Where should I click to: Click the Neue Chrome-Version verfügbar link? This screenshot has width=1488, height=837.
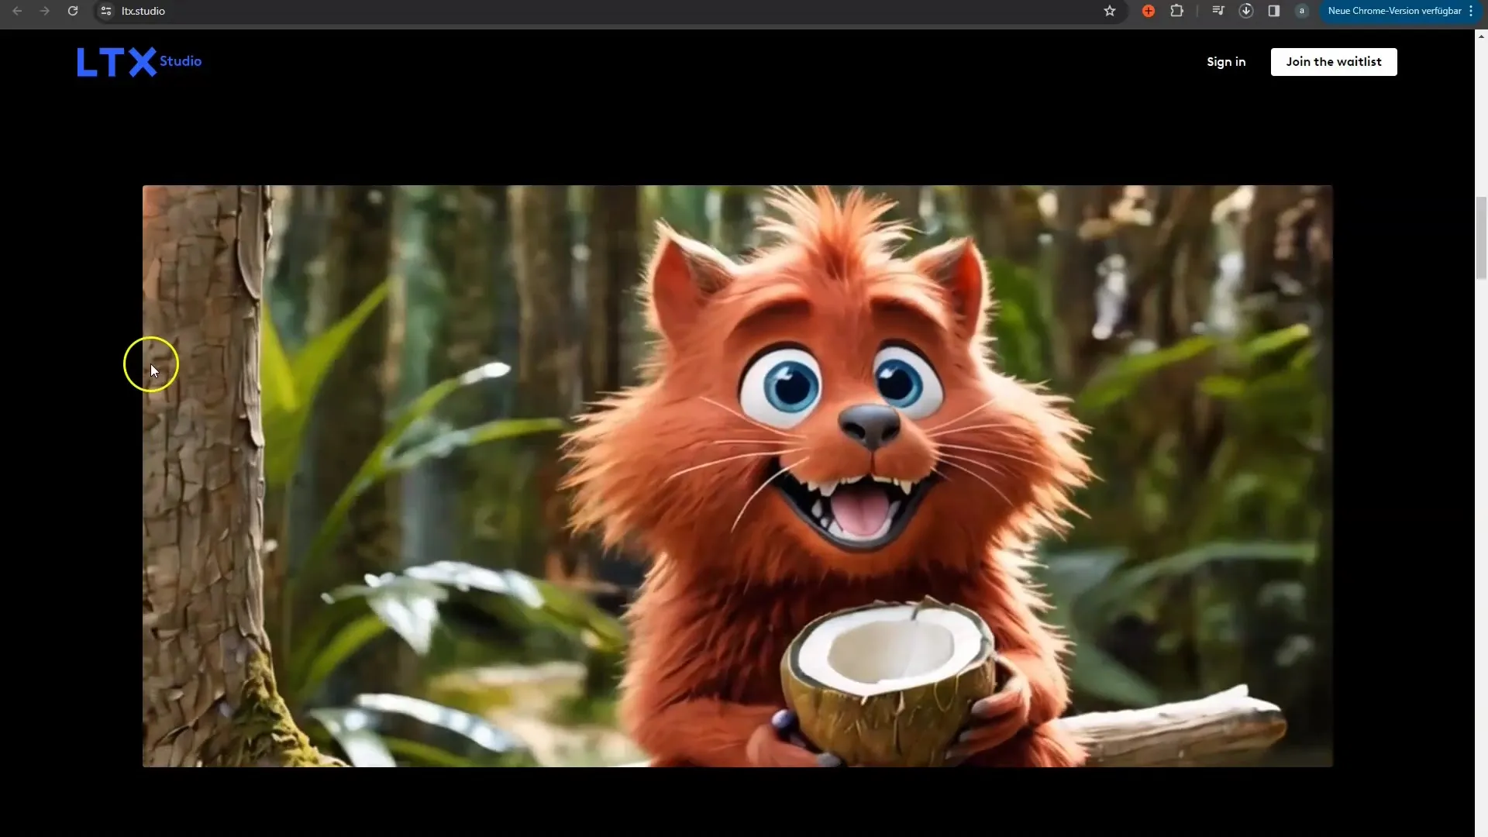[x=1395, y=10]
